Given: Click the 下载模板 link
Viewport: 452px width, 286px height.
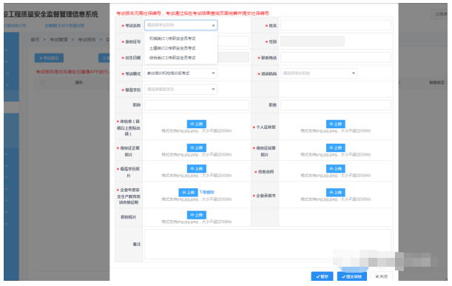Looking at the screenshot, I should click(x=206, y=192).
